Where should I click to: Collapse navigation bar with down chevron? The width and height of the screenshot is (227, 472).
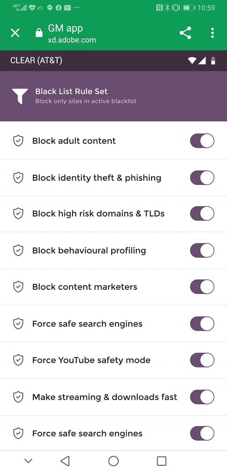pyautogui.click(x=28, y=461)
